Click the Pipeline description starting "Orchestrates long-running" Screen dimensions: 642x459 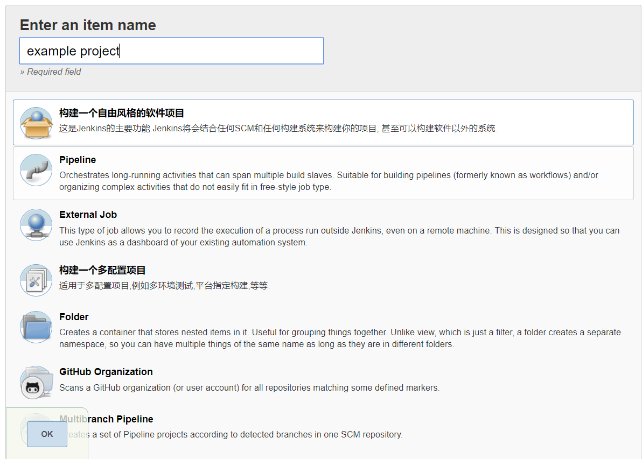(x=329, y=181)
